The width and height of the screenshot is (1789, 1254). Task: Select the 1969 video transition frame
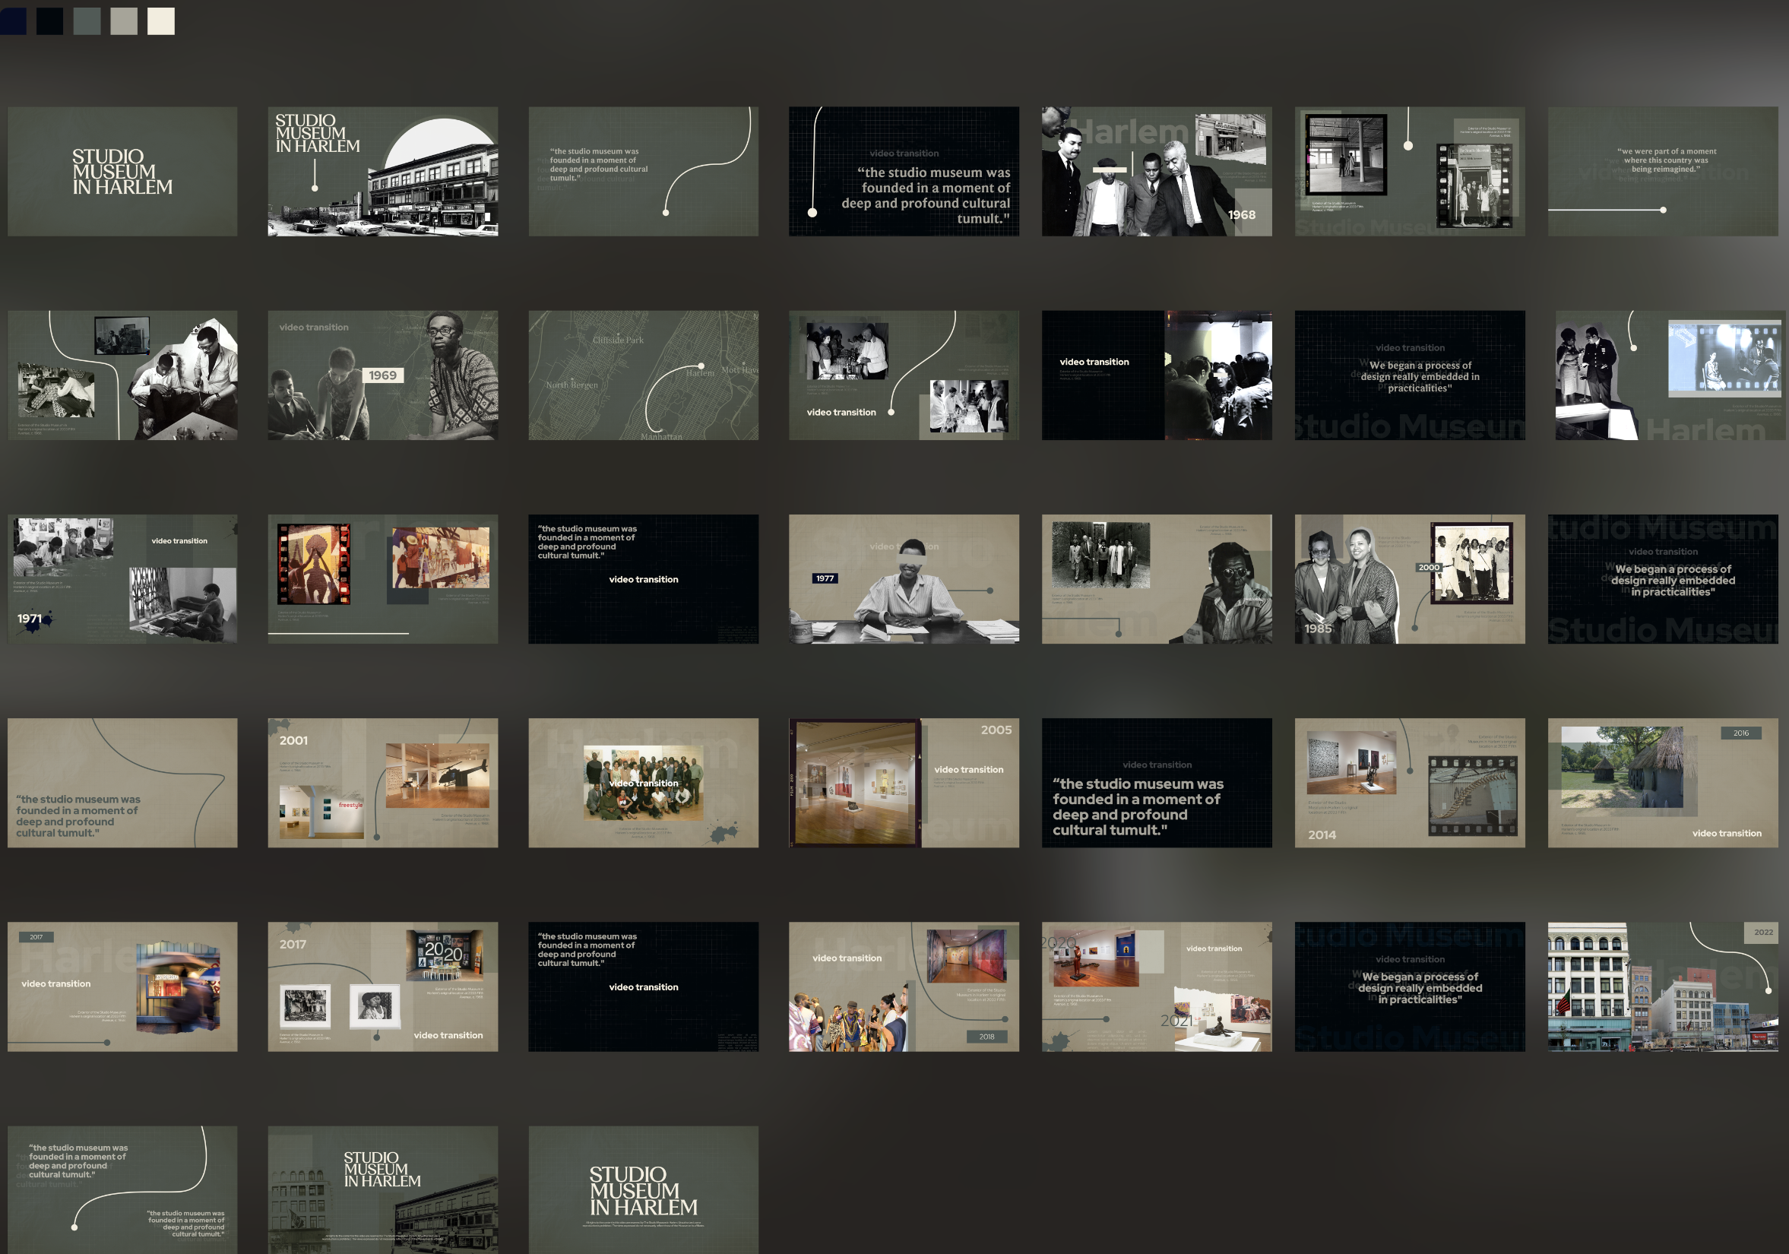(382, 375)
